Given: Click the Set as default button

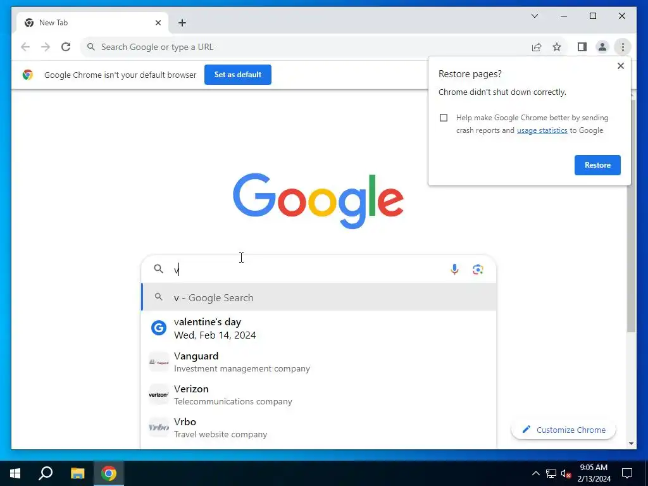Looking at the screenshot, I should point(238,75).
